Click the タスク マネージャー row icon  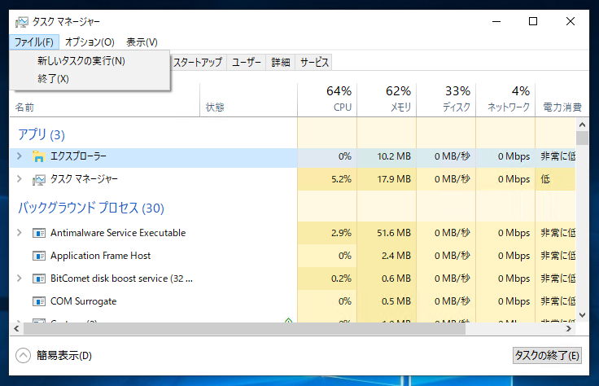pyautogui.click(x=38, y=179)
